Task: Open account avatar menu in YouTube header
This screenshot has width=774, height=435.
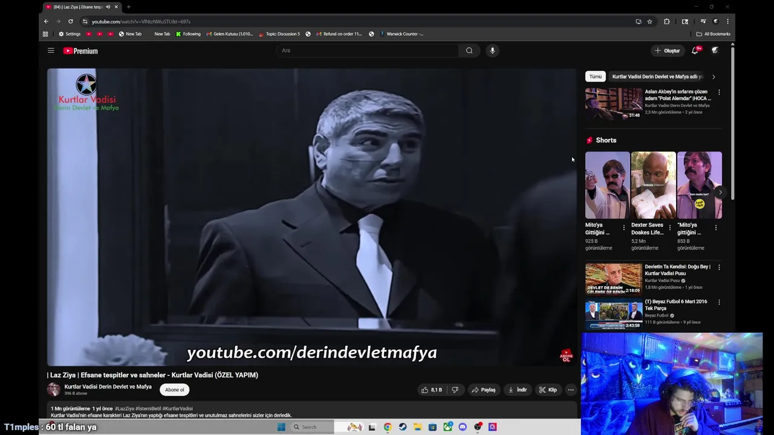Action: 715,51
